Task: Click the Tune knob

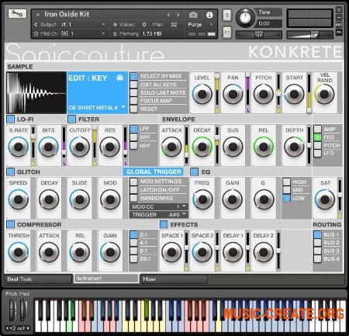Action: click(245, 18)
